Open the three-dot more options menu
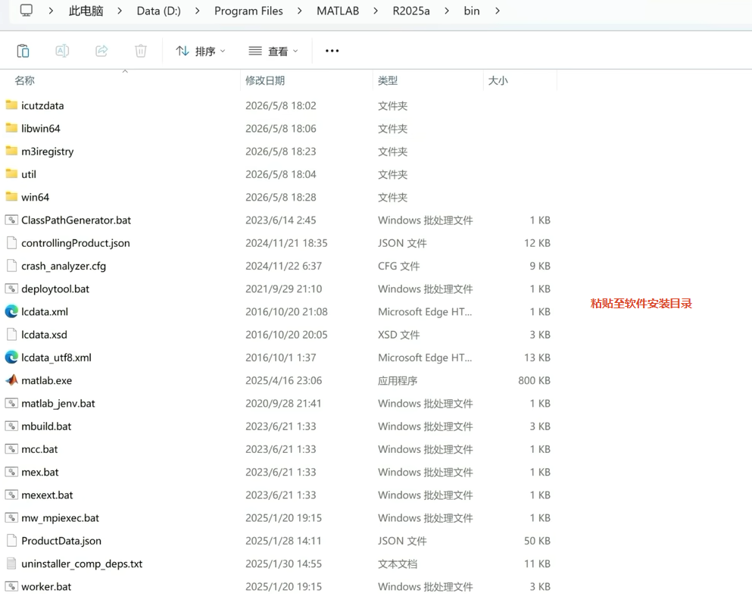This screenshot has width=752, height=612. [x=332, y=51]
